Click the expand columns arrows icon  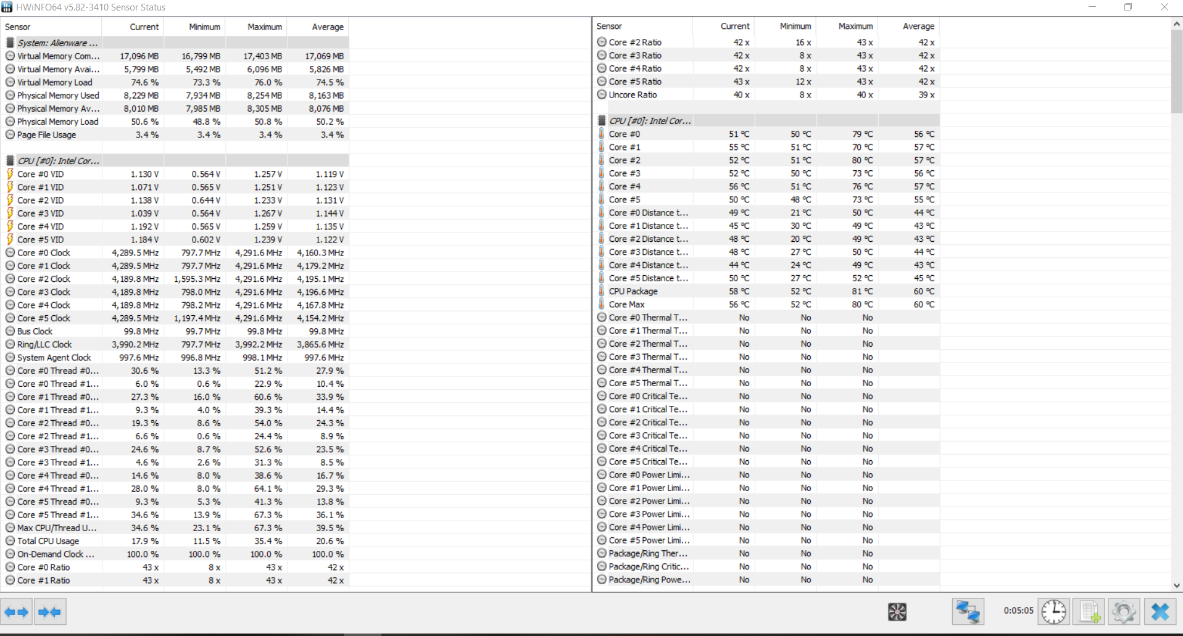(16, 612)
